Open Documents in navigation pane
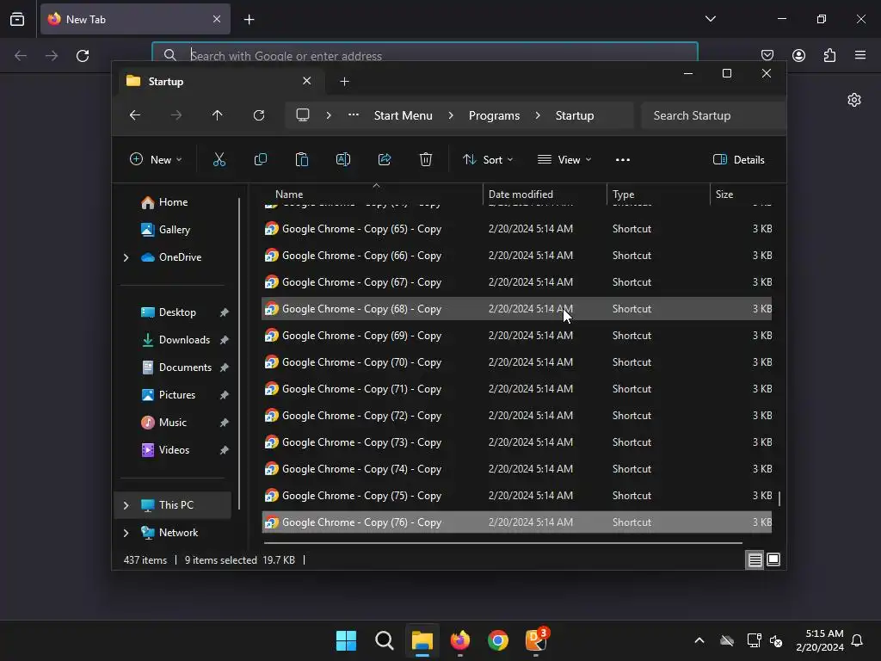The image size is (881, 661). point(185,368)
